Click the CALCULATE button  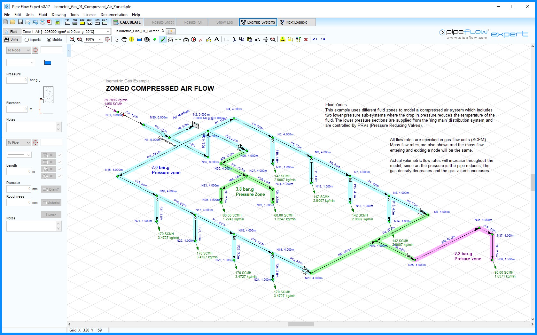(x=127, y=22)
